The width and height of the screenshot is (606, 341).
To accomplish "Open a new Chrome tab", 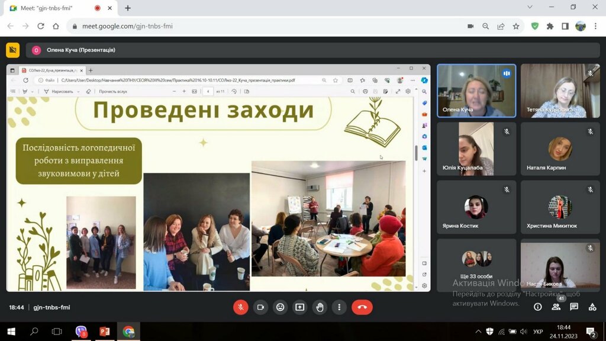I will point(128,8).
